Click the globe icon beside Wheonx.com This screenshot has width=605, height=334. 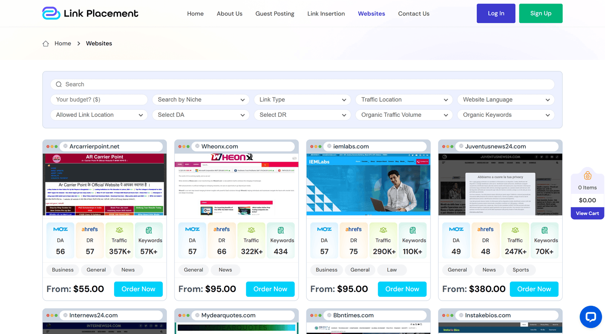pyautogui.click(x=197, y=146)
